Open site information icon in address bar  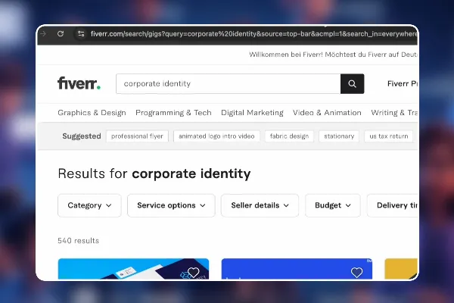click(81, 34)
